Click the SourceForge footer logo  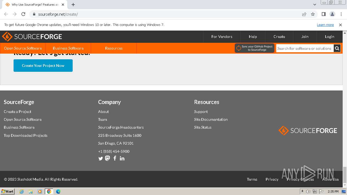pyautogui.click(x=308, y=131)
